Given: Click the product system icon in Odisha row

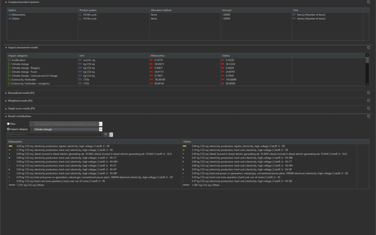Looking at the screenshot, I should tap(80, 18).
